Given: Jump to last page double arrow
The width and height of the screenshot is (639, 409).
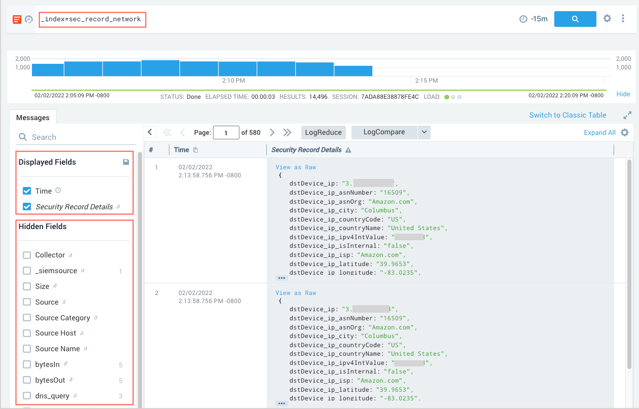Looking at the screenshot, I should click(288, 132).
